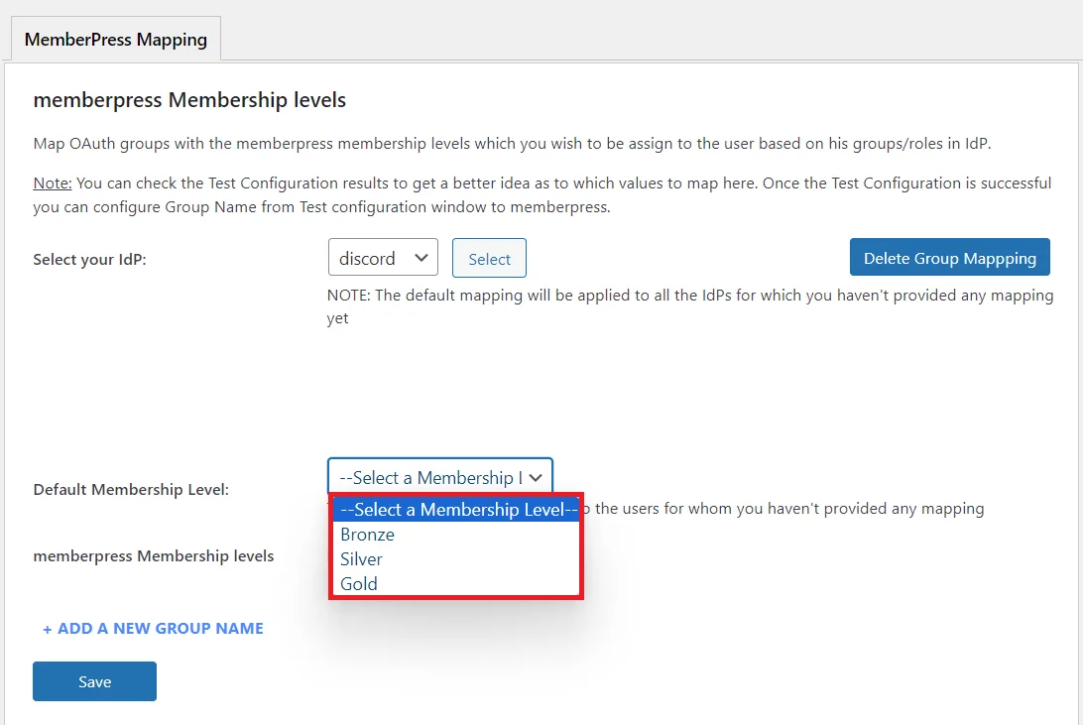The height and width of the screenshot is (725, 1083).
Task: Click + ADD A NEW GROUP NAME
Action: [x=154, y=629]
